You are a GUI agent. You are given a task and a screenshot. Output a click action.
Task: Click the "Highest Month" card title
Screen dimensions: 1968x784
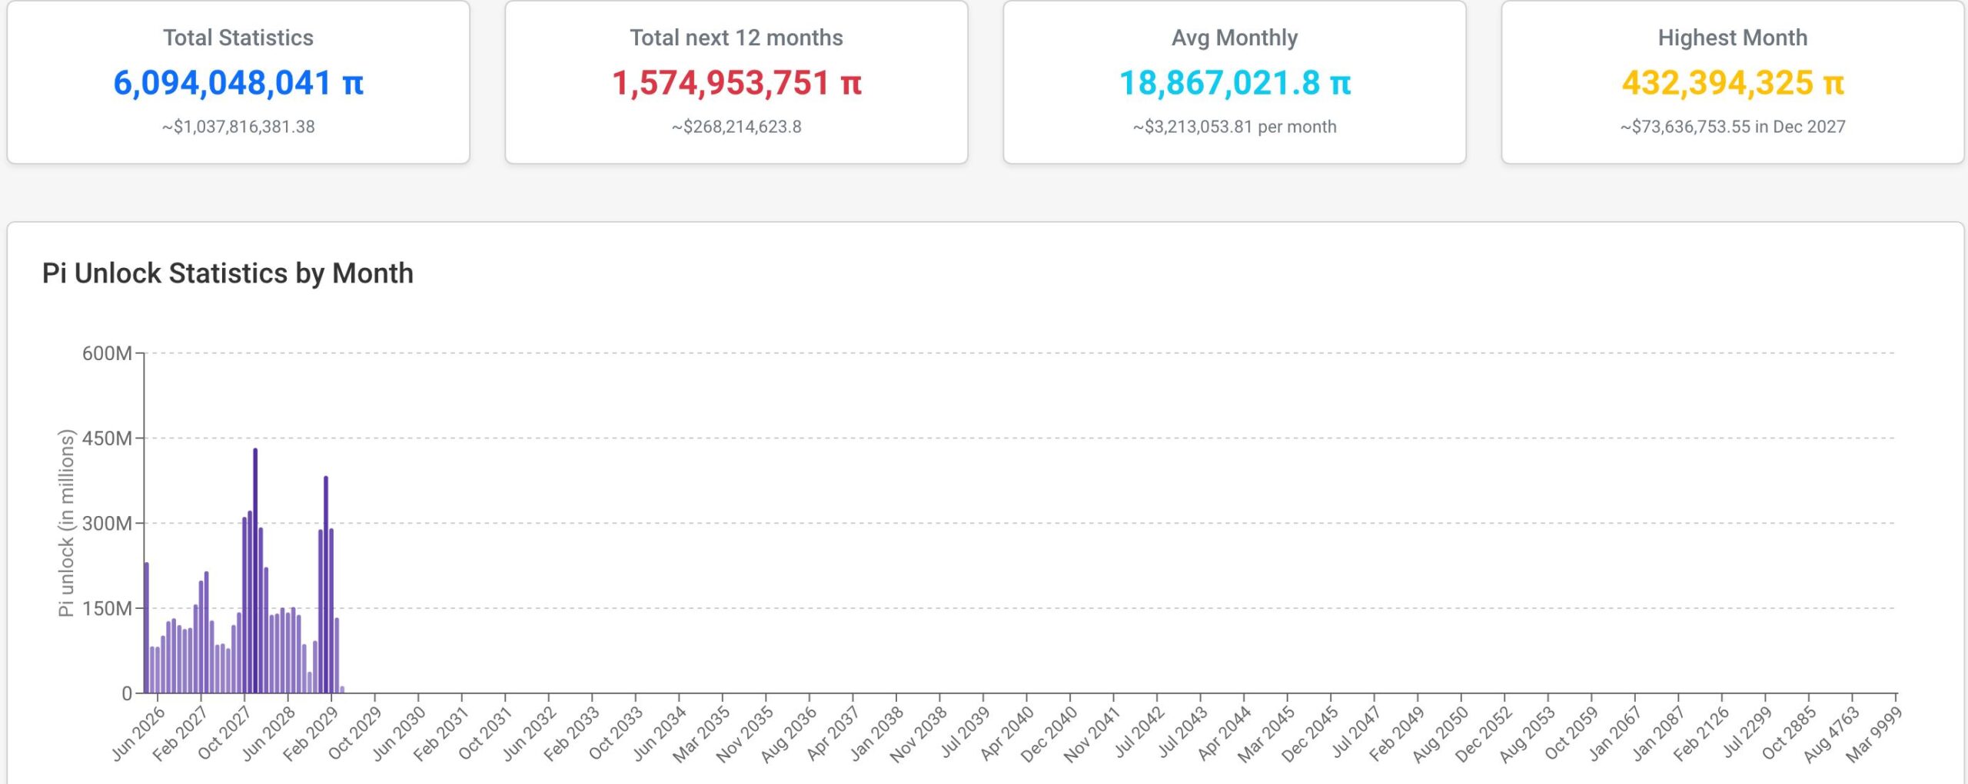1733,38
